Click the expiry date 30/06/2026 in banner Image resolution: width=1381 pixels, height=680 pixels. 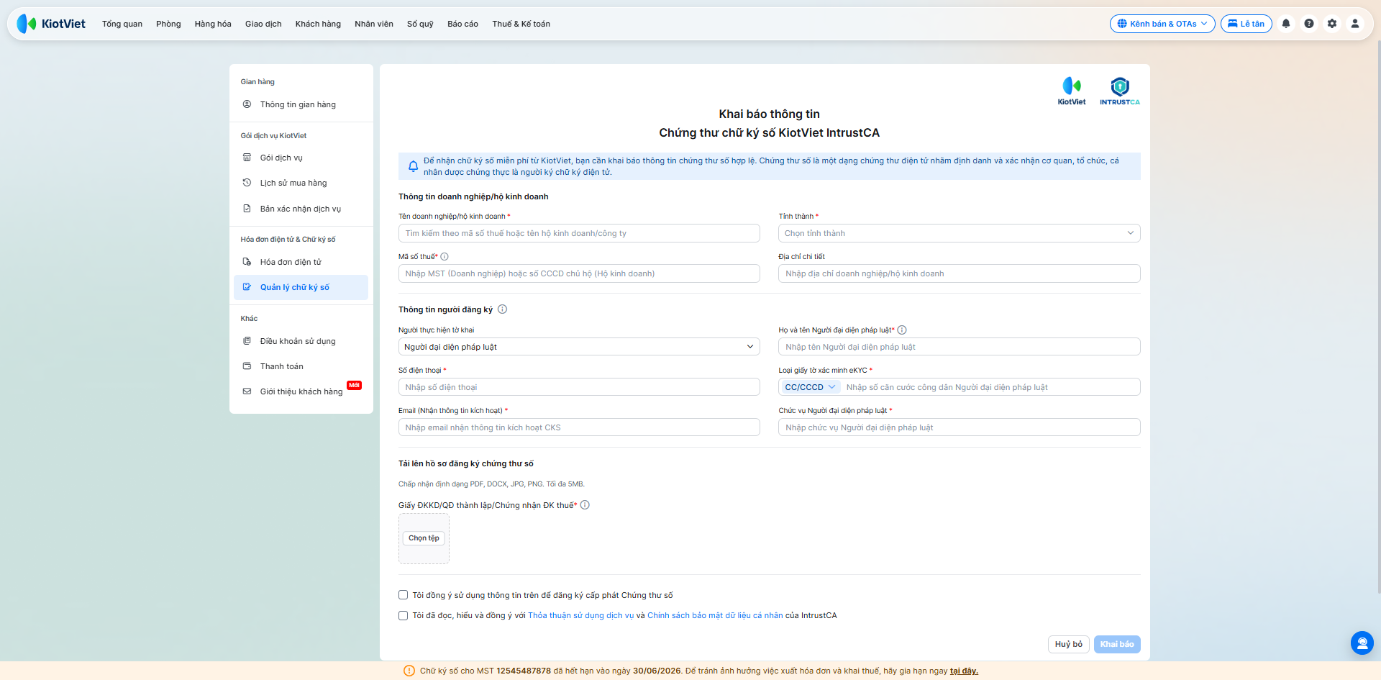[657, 671]
